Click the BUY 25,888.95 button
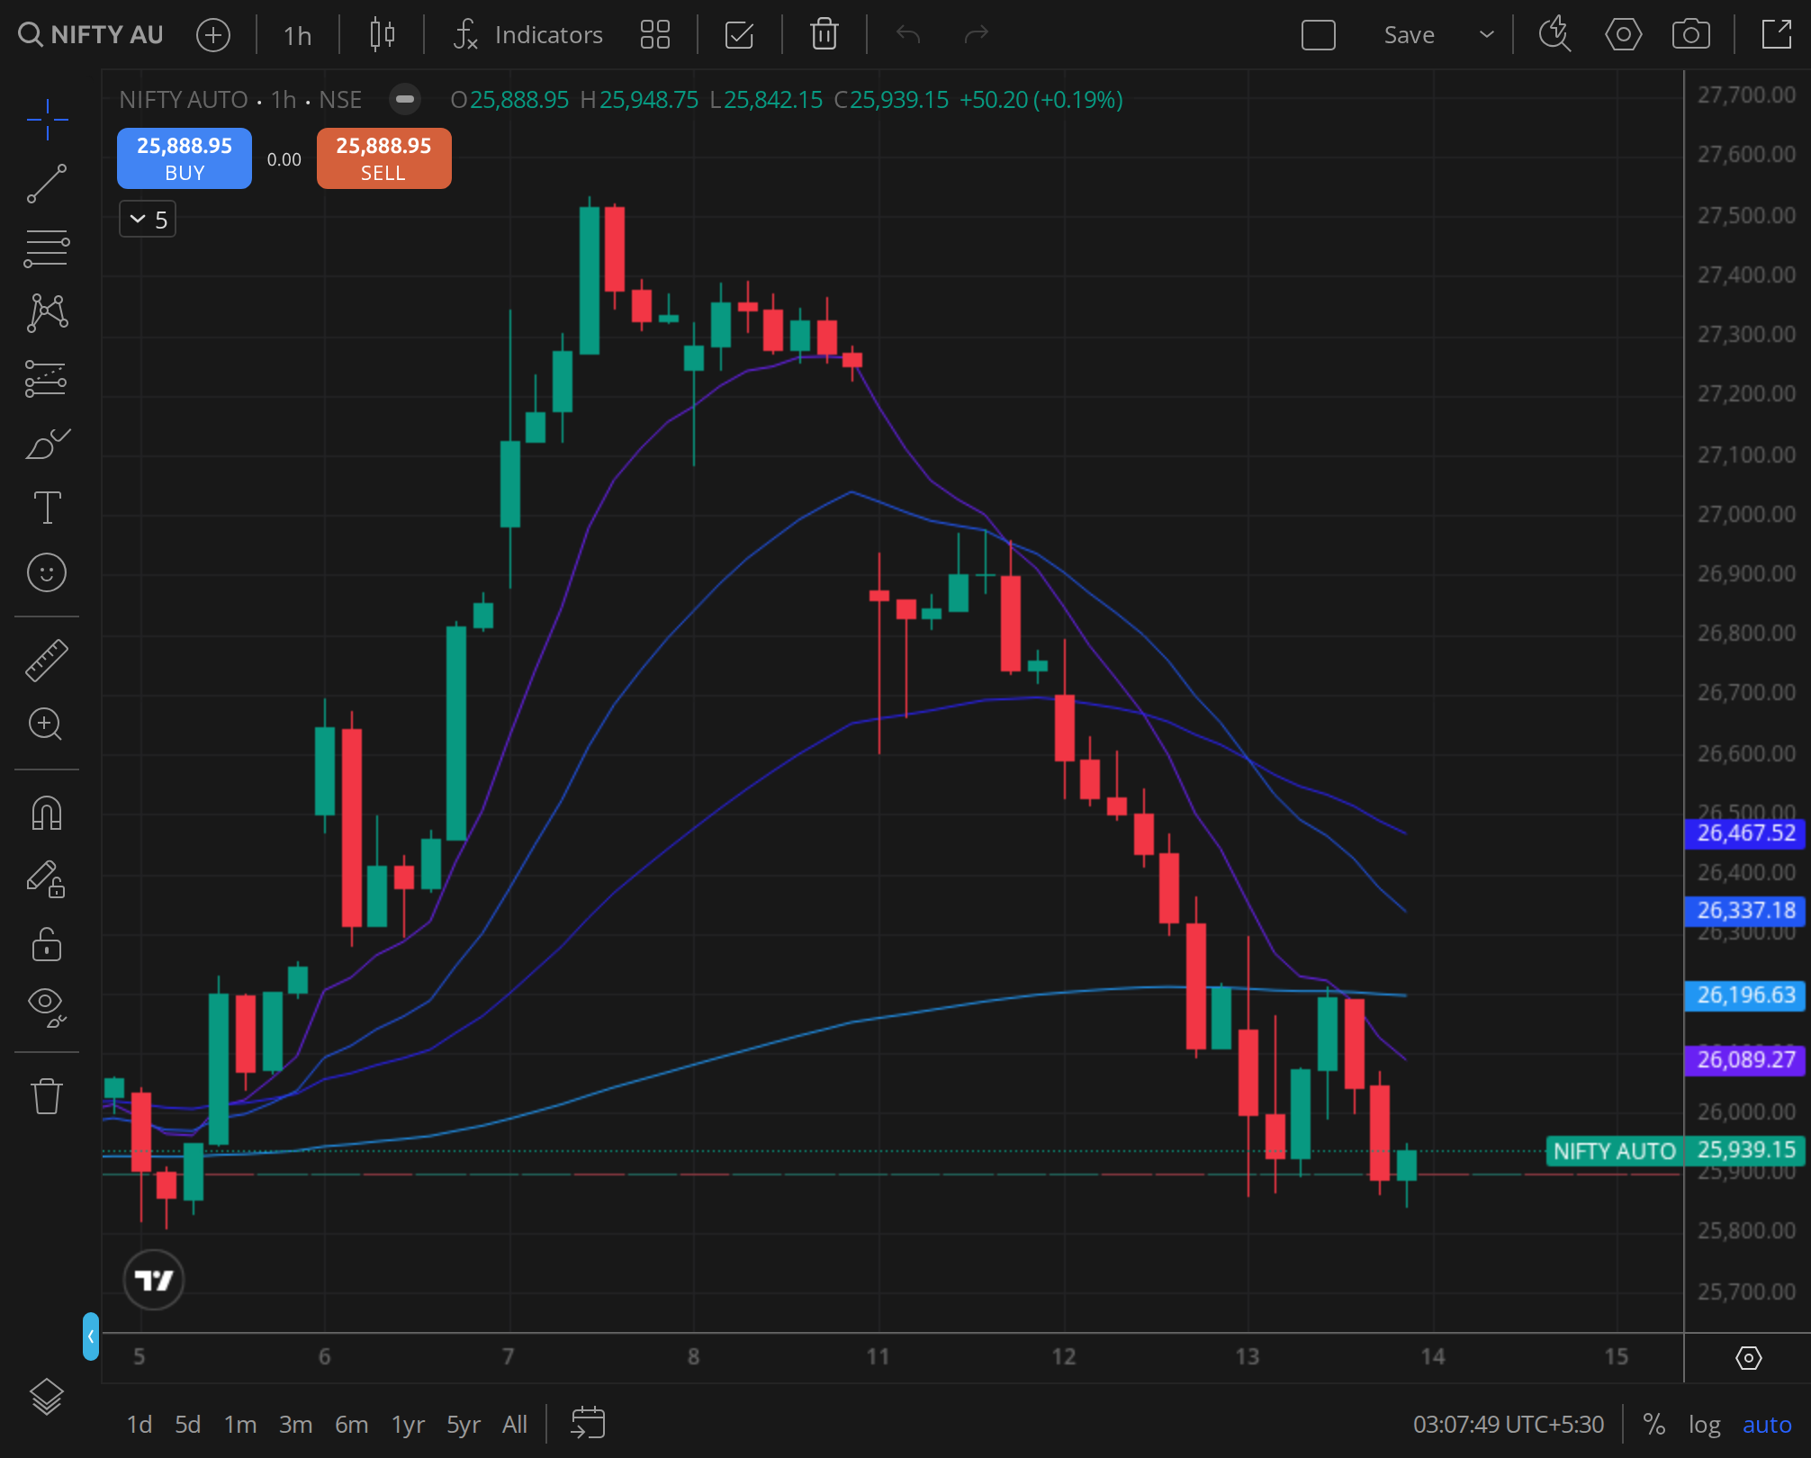This screenshot has height=1458, width=1811. pos(185,158)
